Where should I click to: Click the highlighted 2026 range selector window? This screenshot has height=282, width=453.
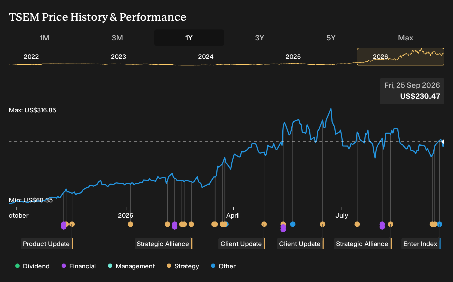tap(401, 57)
